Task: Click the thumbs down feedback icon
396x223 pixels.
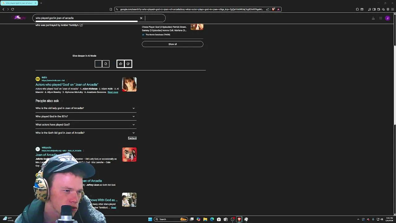Action: pyautogui.click(x=128, y=64)
